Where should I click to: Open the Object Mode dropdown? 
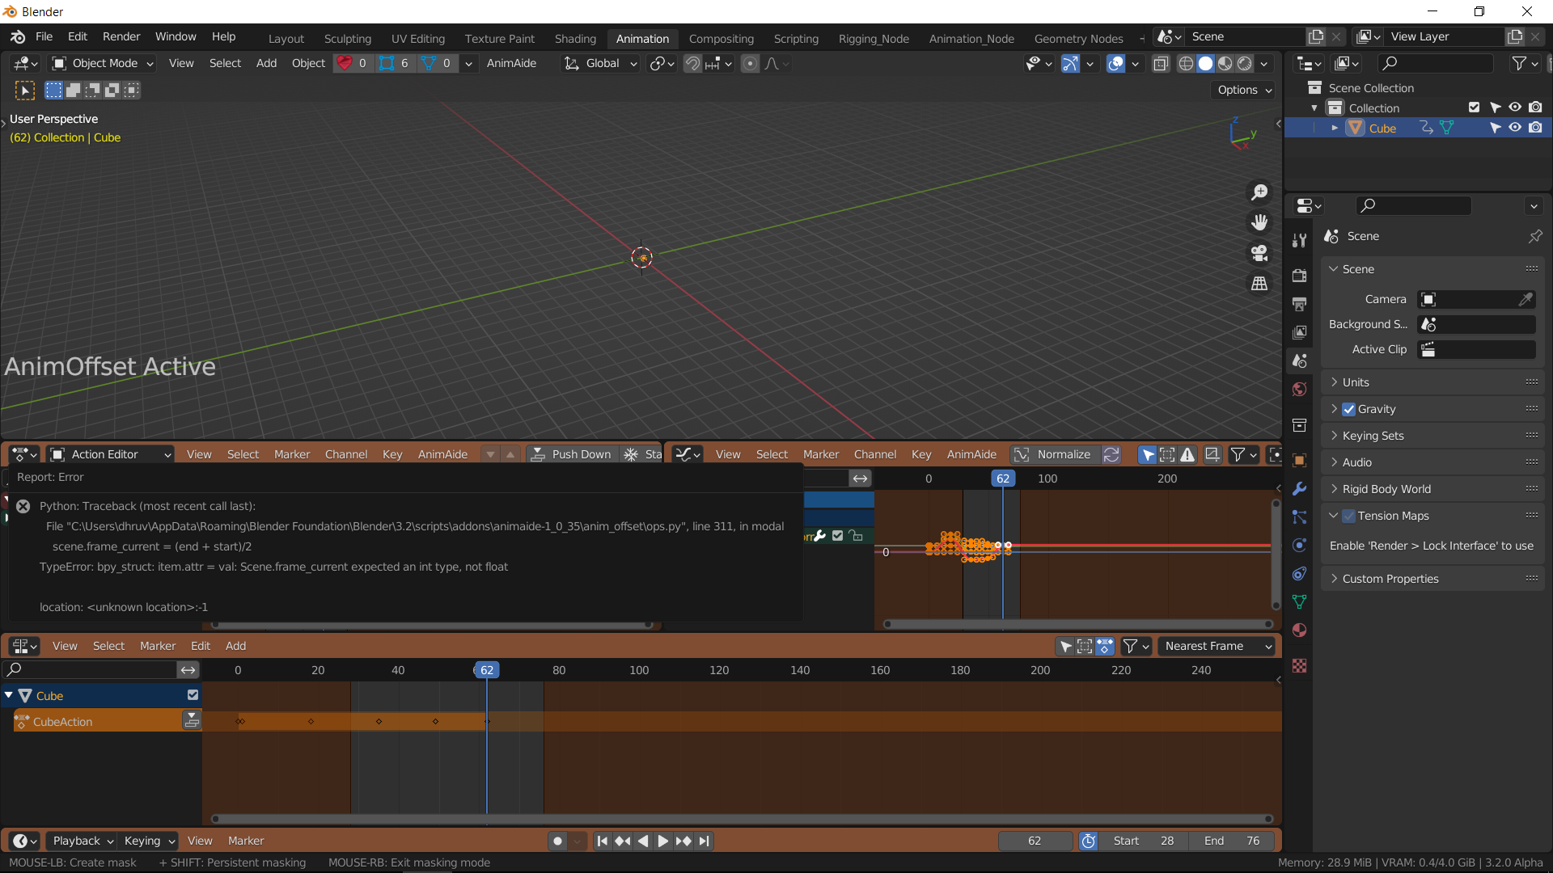[x=101, y=63]
